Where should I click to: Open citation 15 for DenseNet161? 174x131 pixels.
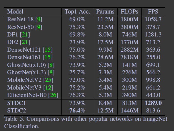point(48,57)
